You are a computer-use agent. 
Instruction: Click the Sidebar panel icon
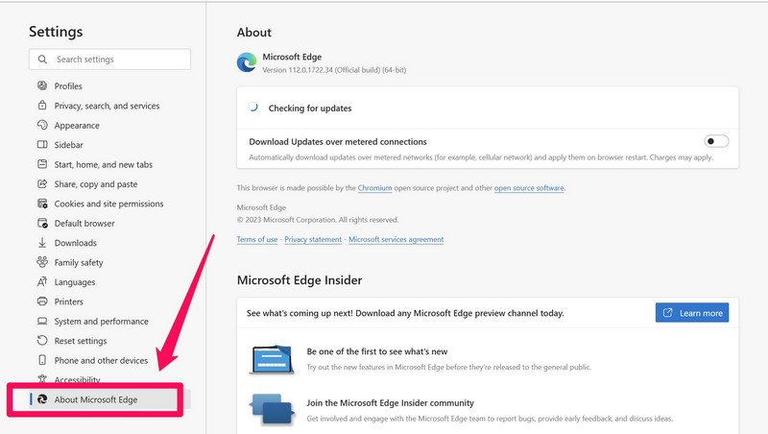coord(42,144)
